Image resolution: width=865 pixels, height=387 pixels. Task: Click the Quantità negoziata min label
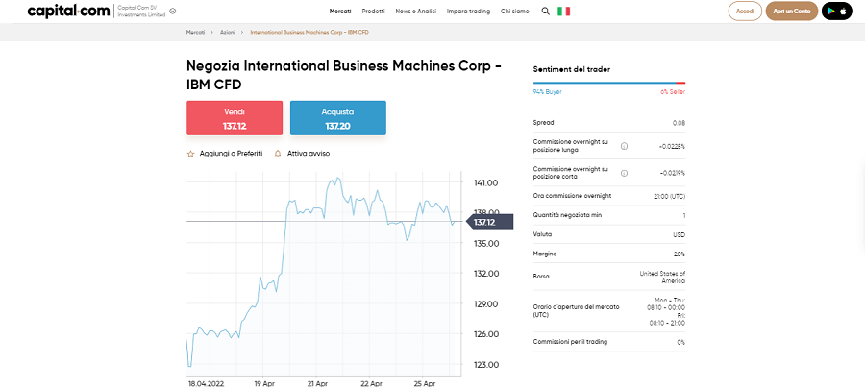click(x=567, y=215)
